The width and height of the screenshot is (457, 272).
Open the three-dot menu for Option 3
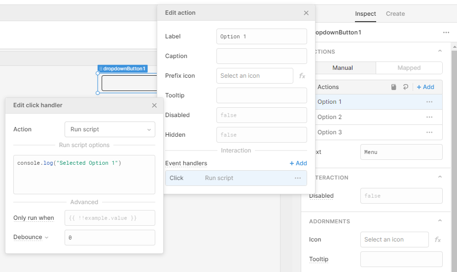pos(429,132)
